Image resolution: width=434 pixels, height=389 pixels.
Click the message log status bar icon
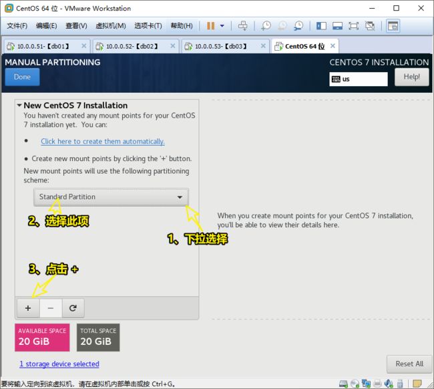point(417,384)
